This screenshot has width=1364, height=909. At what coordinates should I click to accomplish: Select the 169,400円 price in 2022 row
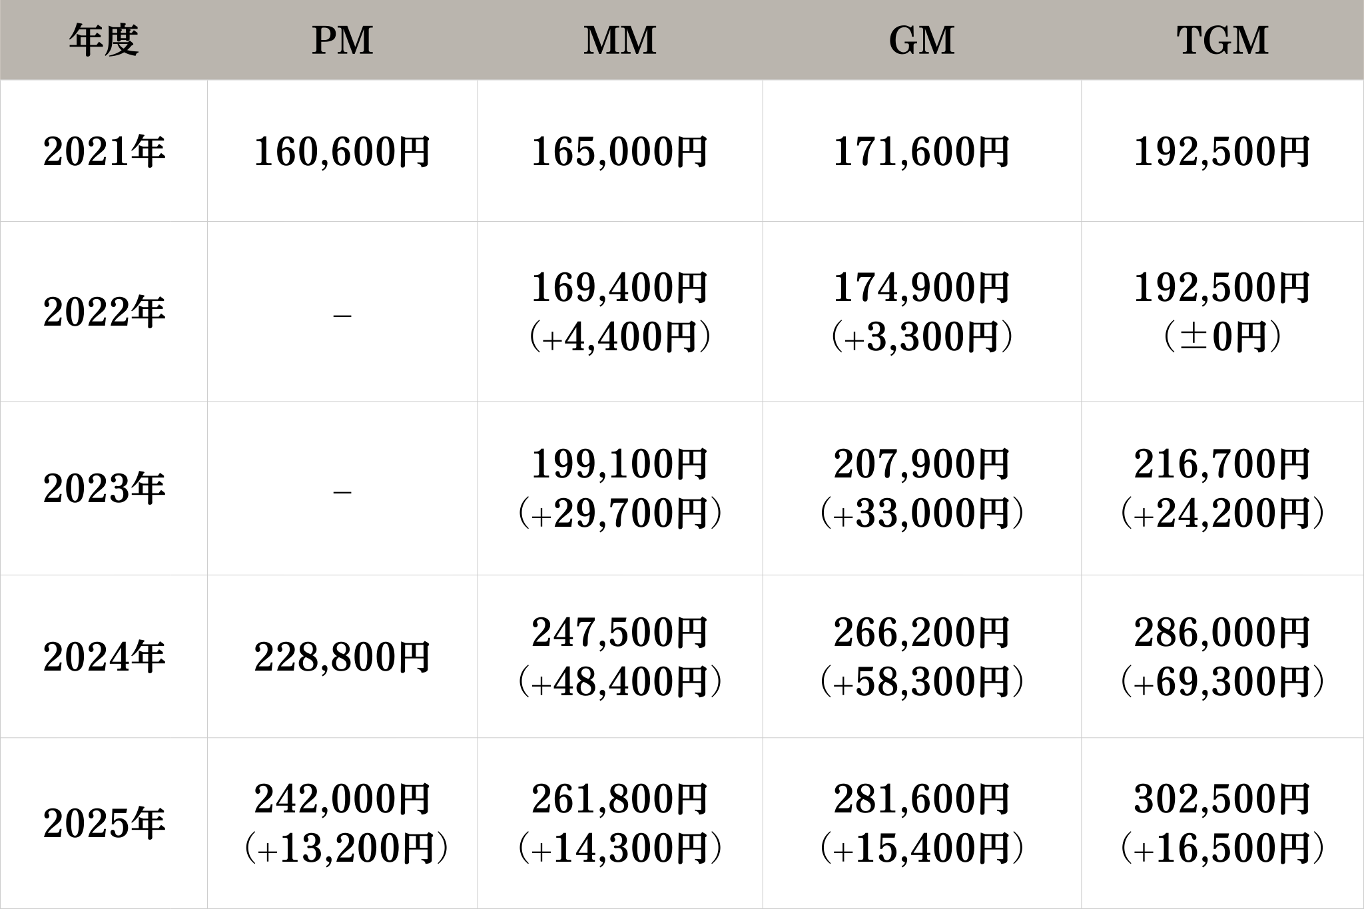pos(619,288)
